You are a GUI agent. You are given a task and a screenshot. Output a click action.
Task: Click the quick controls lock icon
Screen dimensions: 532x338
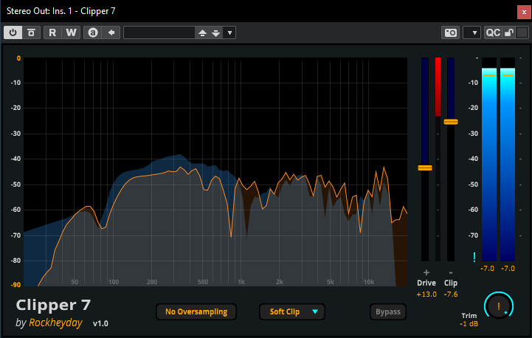click(508, 32)
